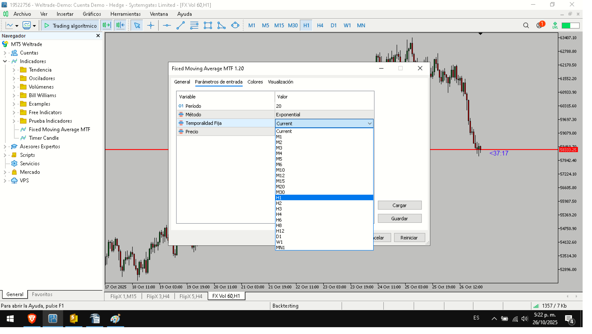Choose Current in the timeframe dropdown list
592x334 pixels.
(x=324, y=131)
